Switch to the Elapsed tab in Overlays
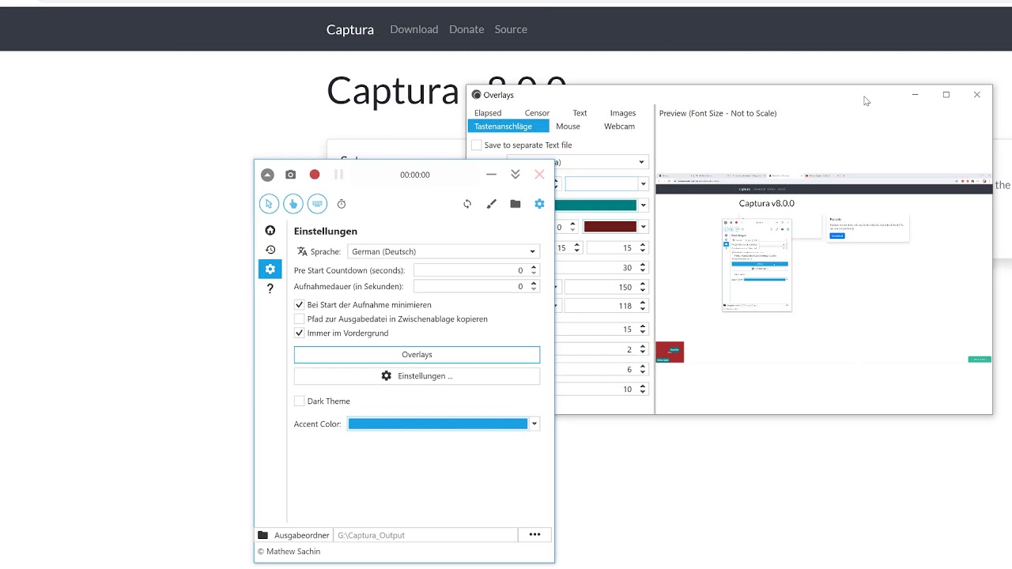 (x=488, y=113)
